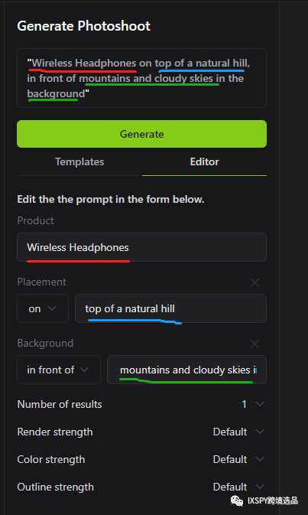Edit the "top of a natural hill" field
Screen dimensions: 308x515
coord(171,308)
